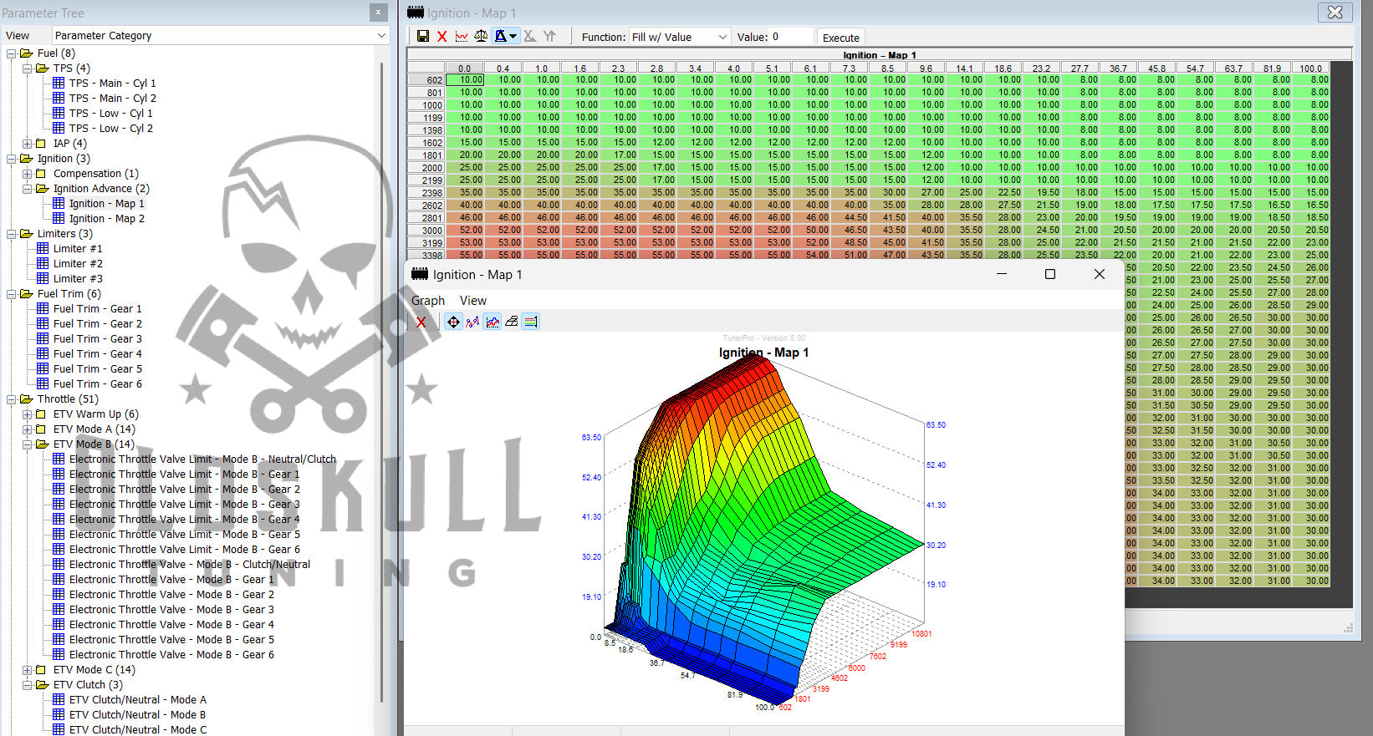1373x736 pixels.
Task: Click the Execute button
Action: pos(840,38)
